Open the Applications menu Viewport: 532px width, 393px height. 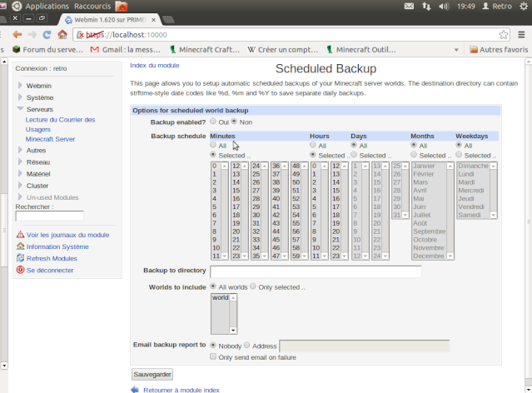coord(47,6)
